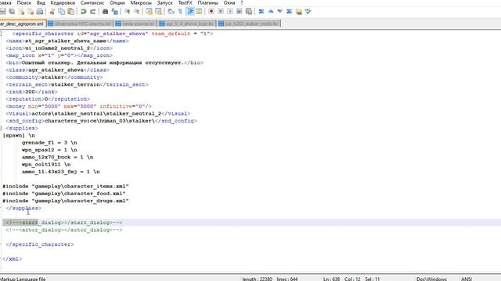This screenshot has height=281, width=501.
Task: Collapse the specific_character fold marker
Action: tap(2, 34)
